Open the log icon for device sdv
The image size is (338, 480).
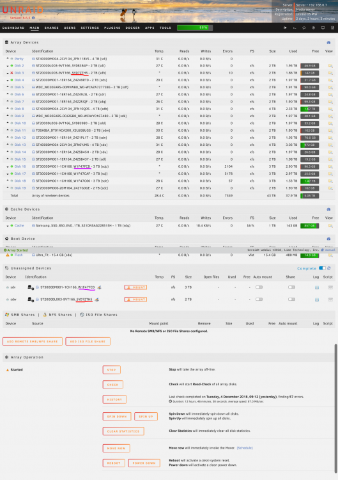[317, 287]
